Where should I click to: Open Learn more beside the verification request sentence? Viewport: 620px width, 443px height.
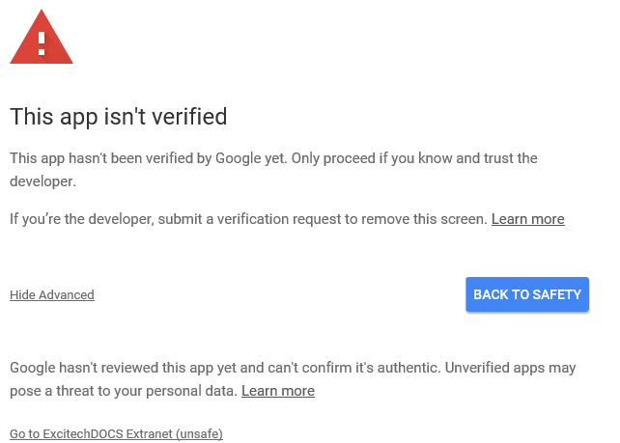pos(527,219)
